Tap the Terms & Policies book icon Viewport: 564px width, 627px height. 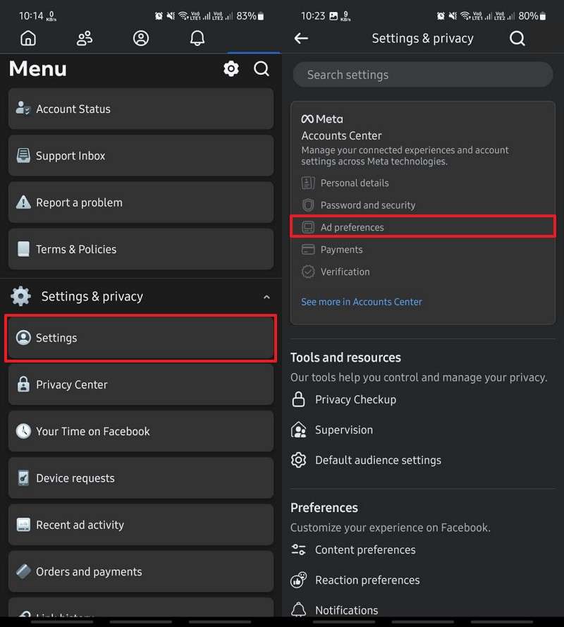pyautogui.click(x=23, y=249)
